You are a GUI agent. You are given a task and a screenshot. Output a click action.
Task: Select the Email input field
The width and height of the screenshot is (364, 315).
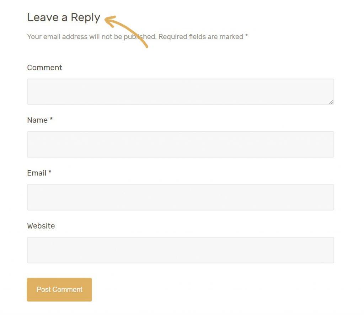180,197
